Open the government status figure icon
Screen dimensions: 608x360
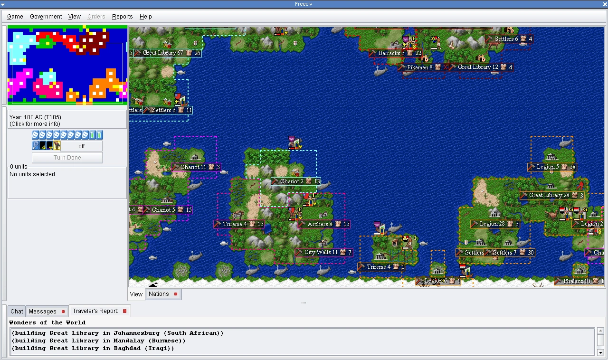[x=57, y=145]
